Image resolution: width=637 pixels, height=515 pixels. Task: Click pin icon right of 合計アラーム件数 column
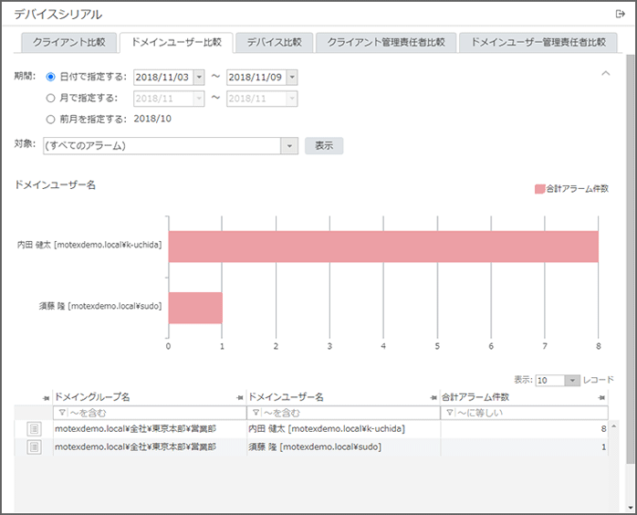(602, 398)
